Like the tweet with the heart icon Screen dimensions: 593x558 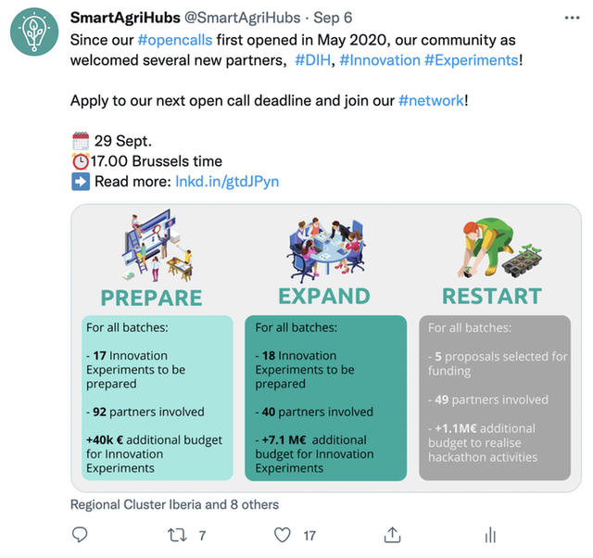282,536
